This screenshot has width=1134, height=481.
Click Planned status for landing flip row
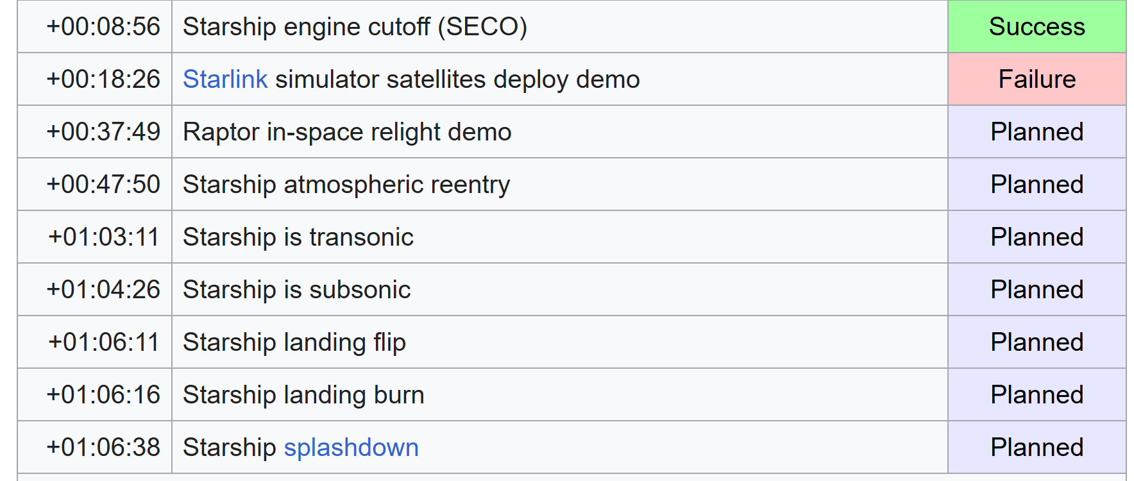1037,342
